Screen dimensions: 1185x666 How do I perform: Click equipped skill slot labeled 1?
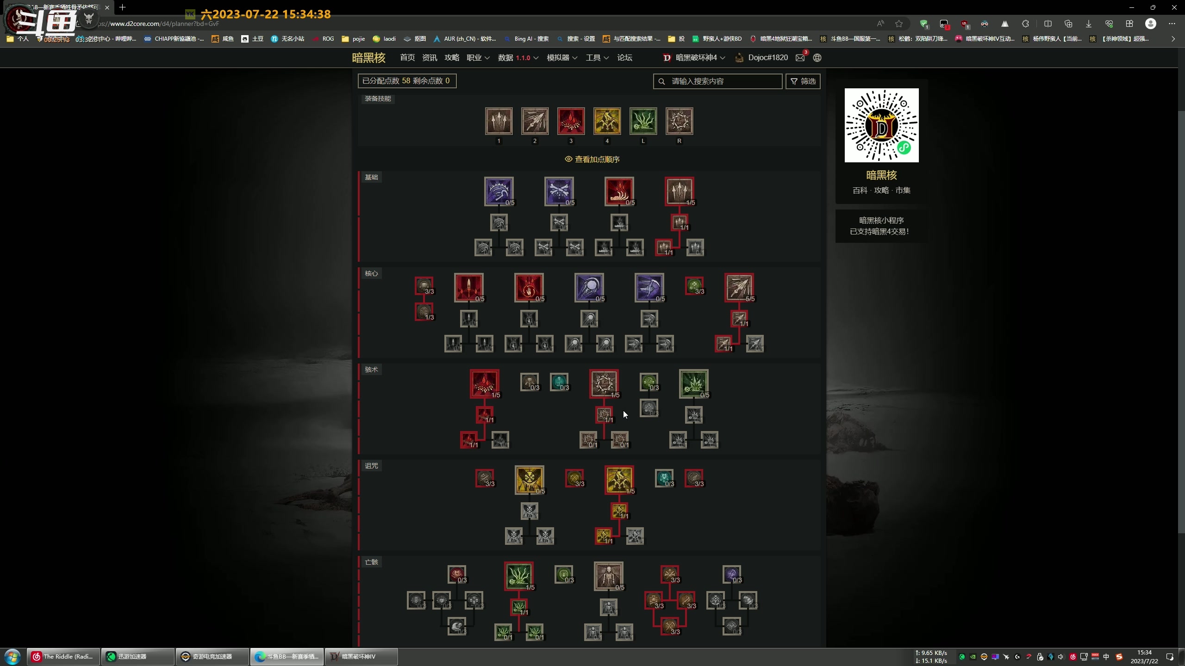pyautogui.click(x=499, y=121)
